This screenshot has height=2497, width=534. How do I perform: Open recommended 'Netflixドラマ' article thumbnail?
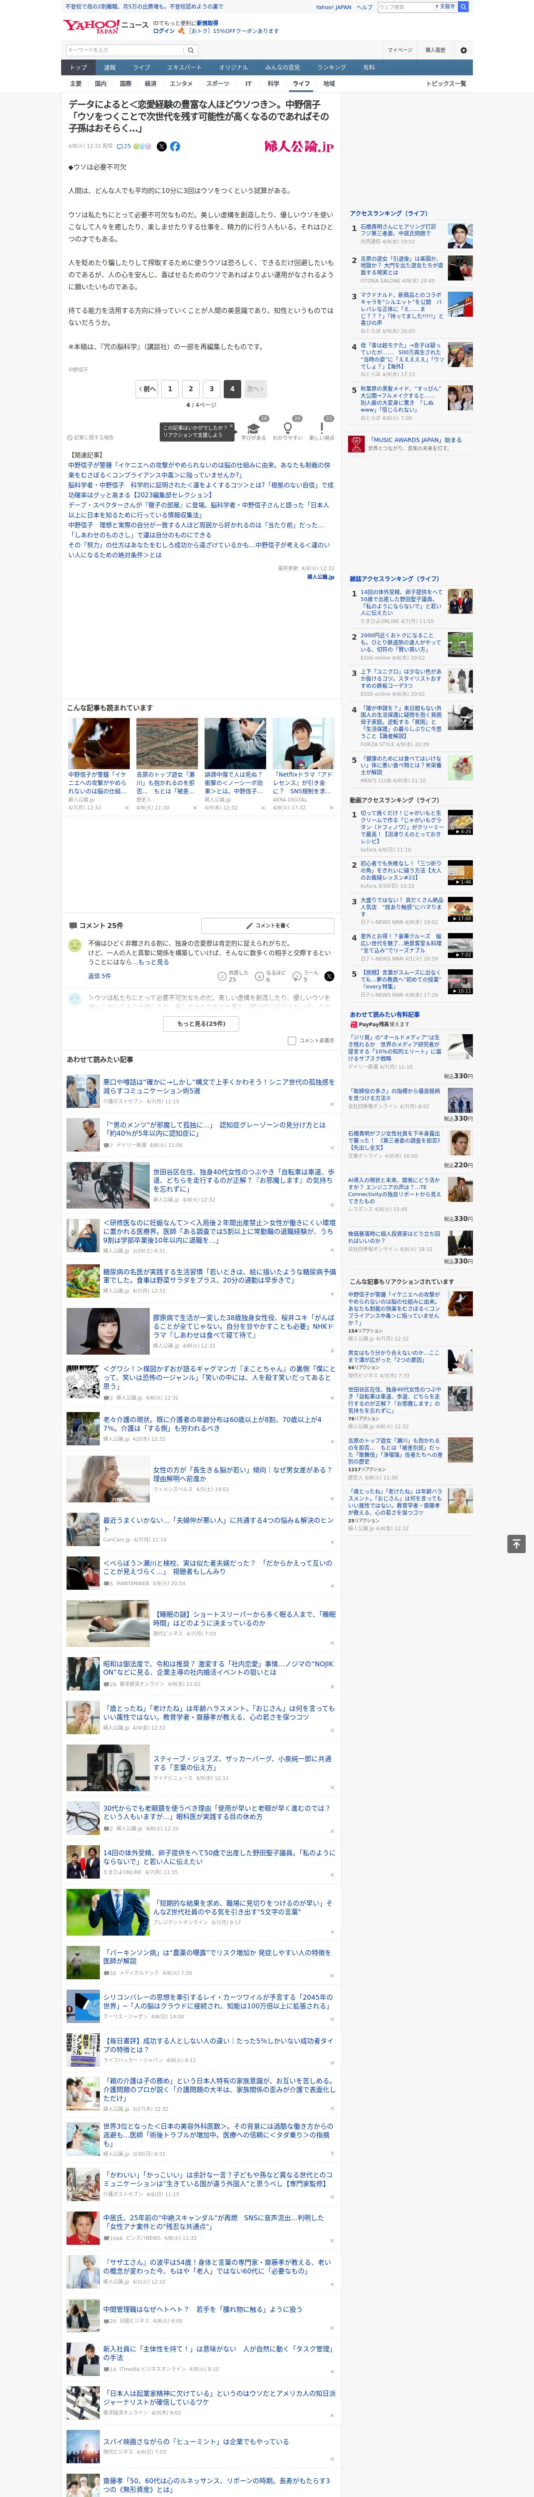[x=303, y=743]
